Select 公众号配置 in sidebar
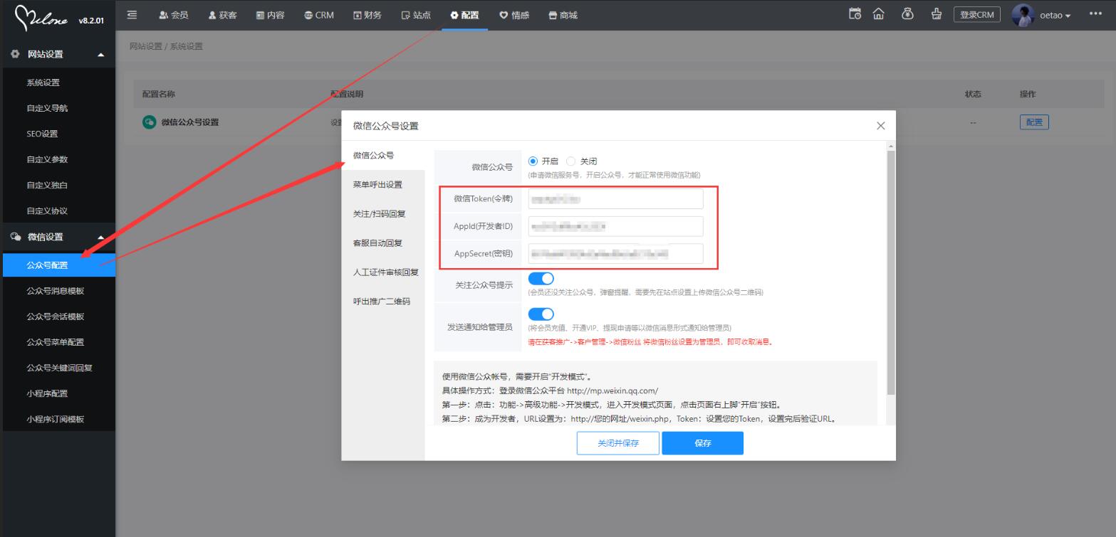This screenshot has height=537, width=1116. 58,265
